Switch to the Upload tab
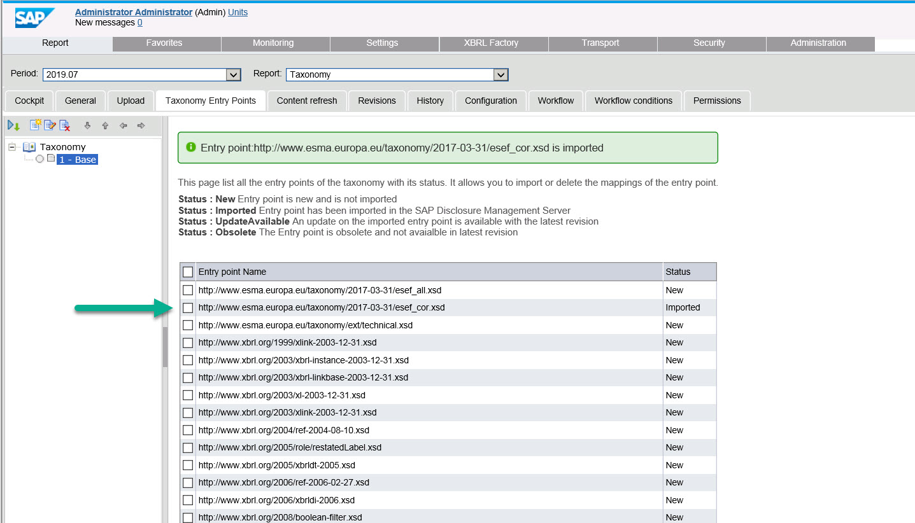 point(131,101)
